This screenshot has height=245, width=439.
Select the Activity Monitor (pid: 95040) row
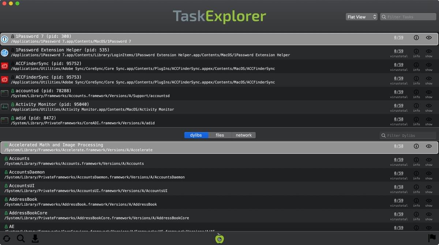[x=219, y=107]
